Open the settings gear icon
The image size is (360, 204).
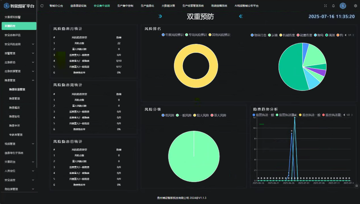[x=355, y=6]
